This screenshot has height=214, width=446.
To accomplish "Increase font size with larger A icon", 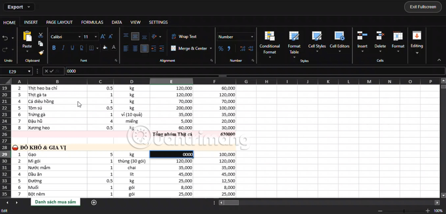I will coord(103,37).
